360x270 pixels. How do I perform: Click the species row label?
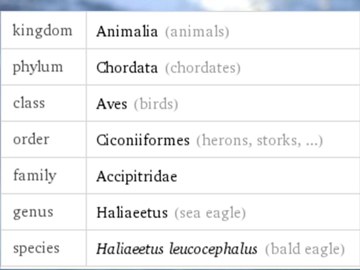36,249
